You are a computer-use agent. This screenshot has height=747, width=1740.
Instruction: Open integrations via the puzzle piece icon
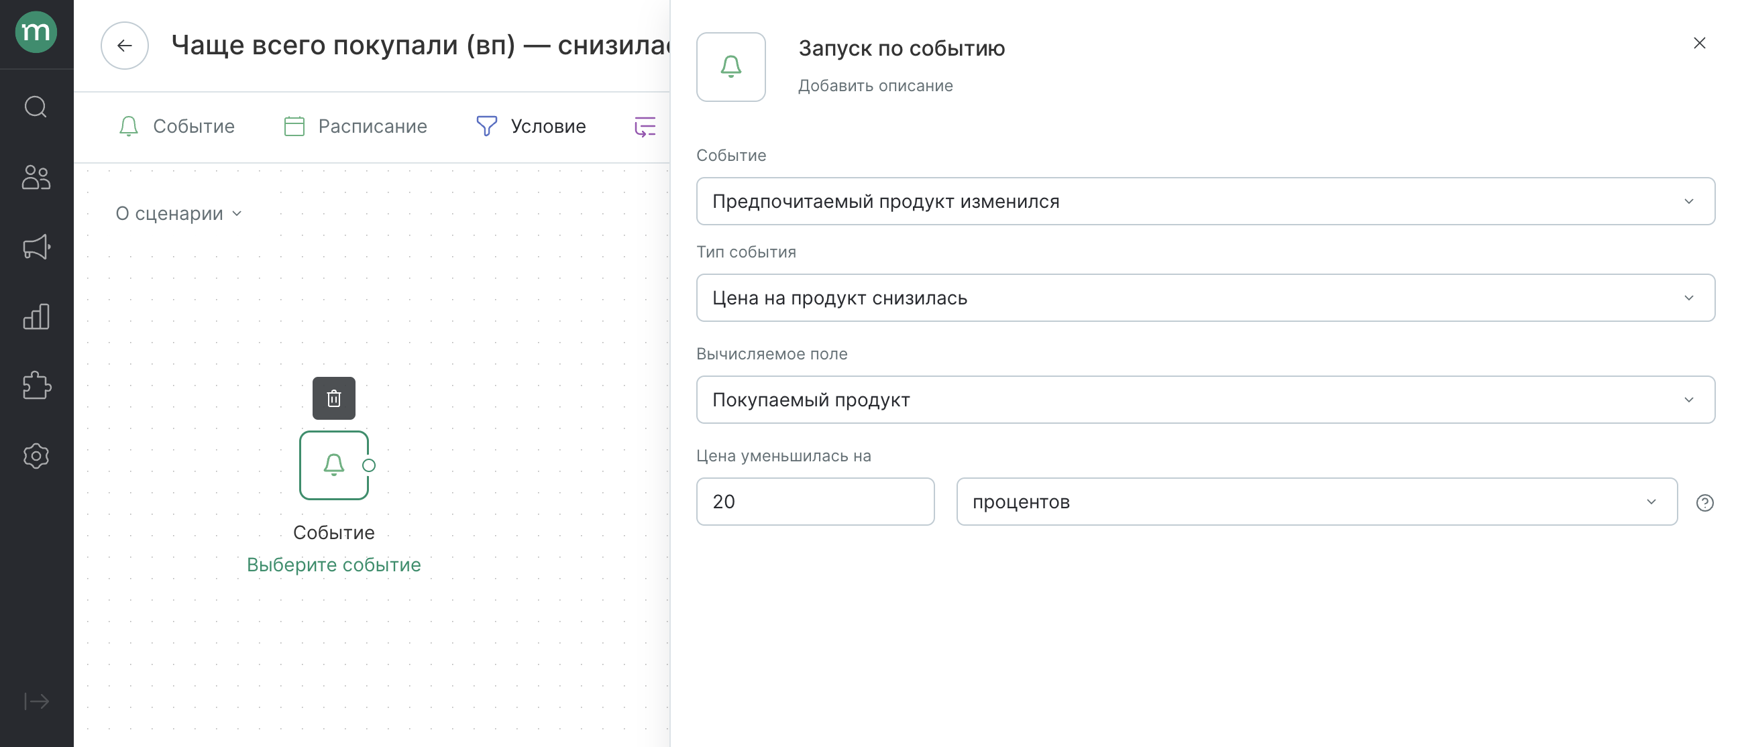[36, 386]
